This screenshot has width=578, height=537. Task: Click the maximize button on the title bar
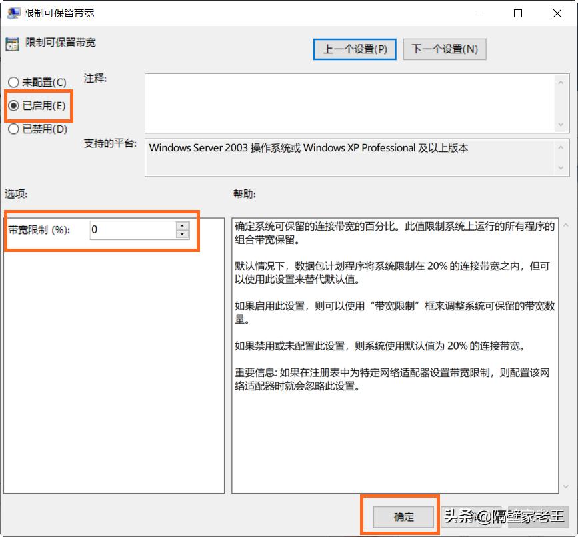click(517, 13)
